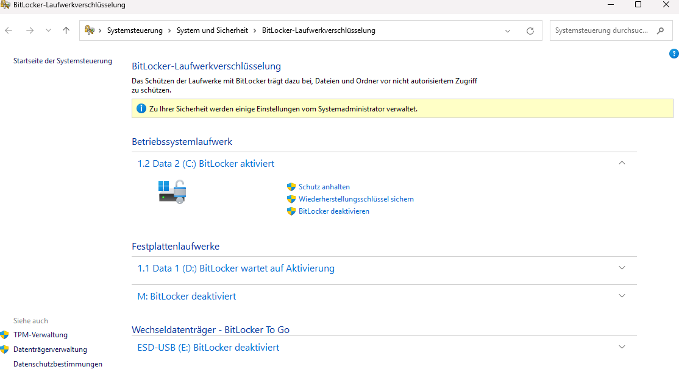Click BitLocker deaktivieren link

click(x=334, y=211)
